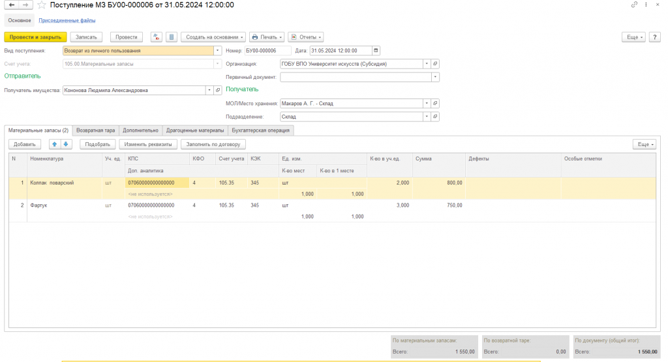668x362 pixels.
Task: Expand Подразделение dropdown
Action: 427,116
